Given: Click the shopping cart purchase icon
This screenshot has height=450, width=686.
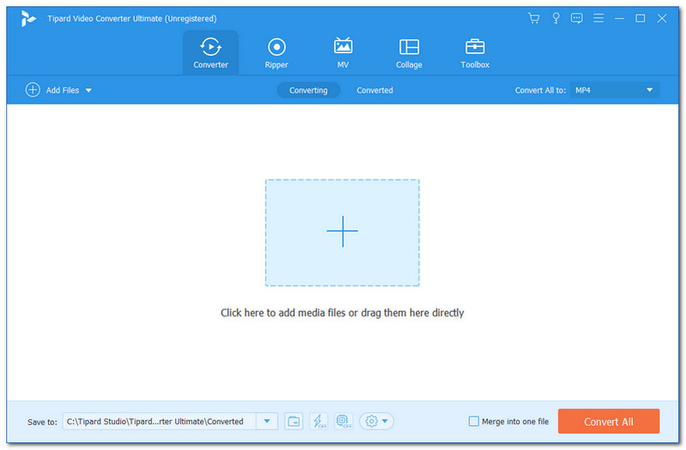Looking at the screenshot, I should coord(533,18).
